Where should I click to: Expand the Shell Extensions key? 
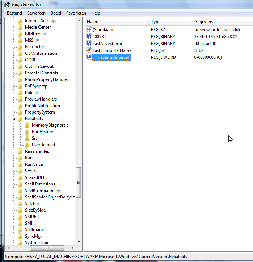click(14, 184)
